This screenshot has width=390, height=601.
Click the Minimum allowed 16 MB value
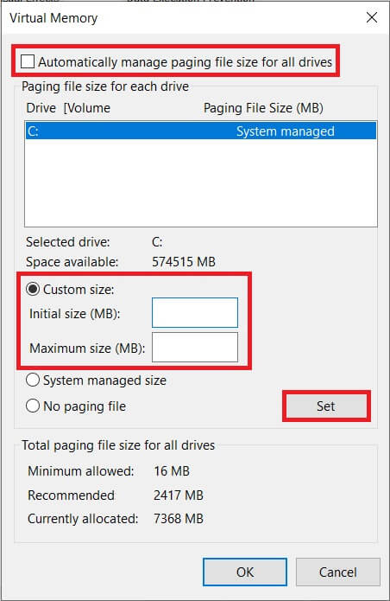coord(172,470)
